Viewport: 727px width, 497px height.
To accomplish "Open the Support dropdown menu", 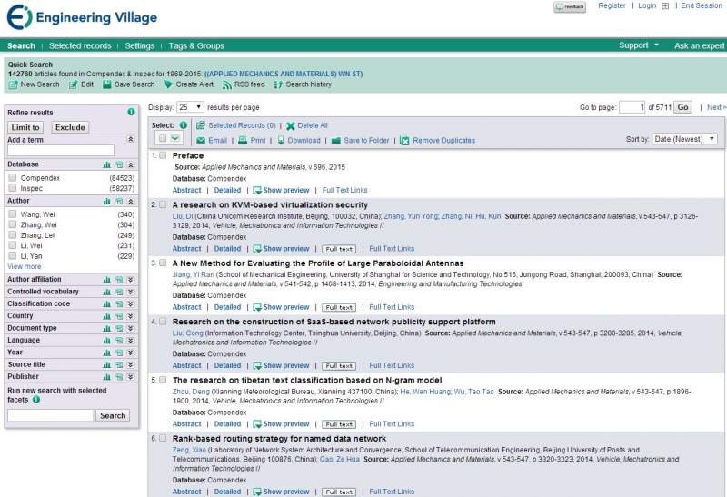I will (x=639, y=45).
